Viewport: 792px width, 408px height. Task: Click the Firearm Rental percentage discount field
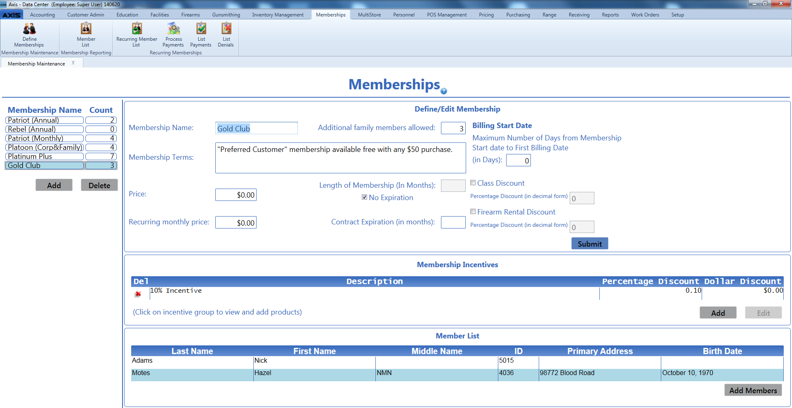tap(582, 227)
